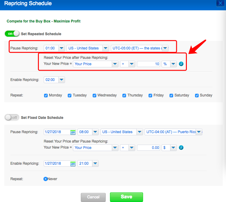The width and height of the screenshot is (226, 202).
Task: Click info icon beside fixed date dollar field
Action: pos(181,148)
